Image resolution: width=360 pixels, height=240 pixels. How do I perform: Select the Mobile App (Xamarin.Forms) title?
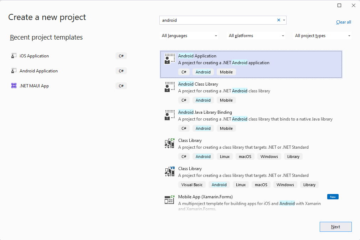pos(205,197)
